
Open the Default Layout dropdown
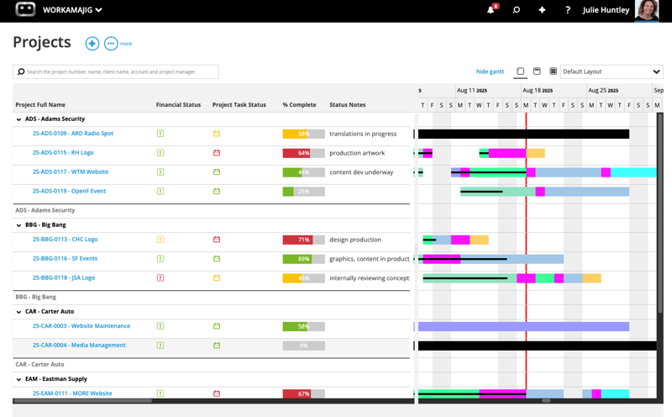coord(611,71)
